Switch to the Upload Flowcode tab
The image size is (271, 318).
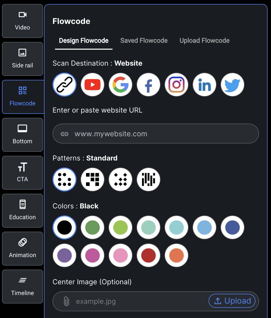[204, 41]
